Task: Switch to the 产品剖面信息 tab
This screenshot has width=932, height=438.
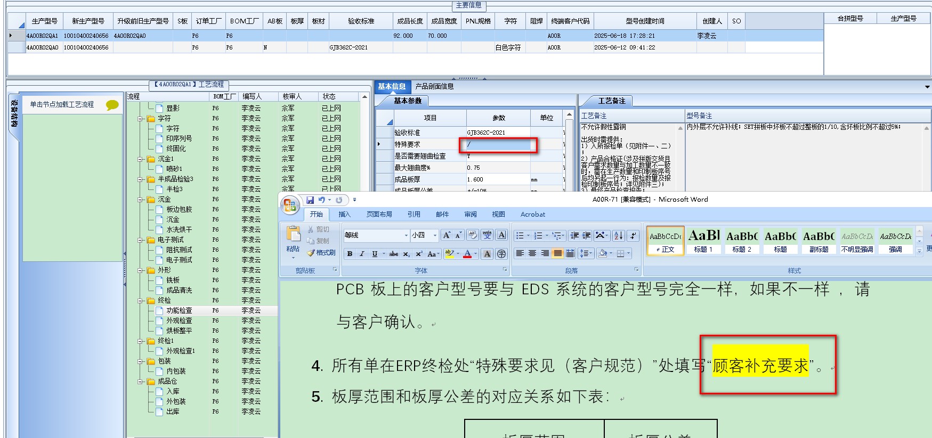Action: tap(434, 86)
